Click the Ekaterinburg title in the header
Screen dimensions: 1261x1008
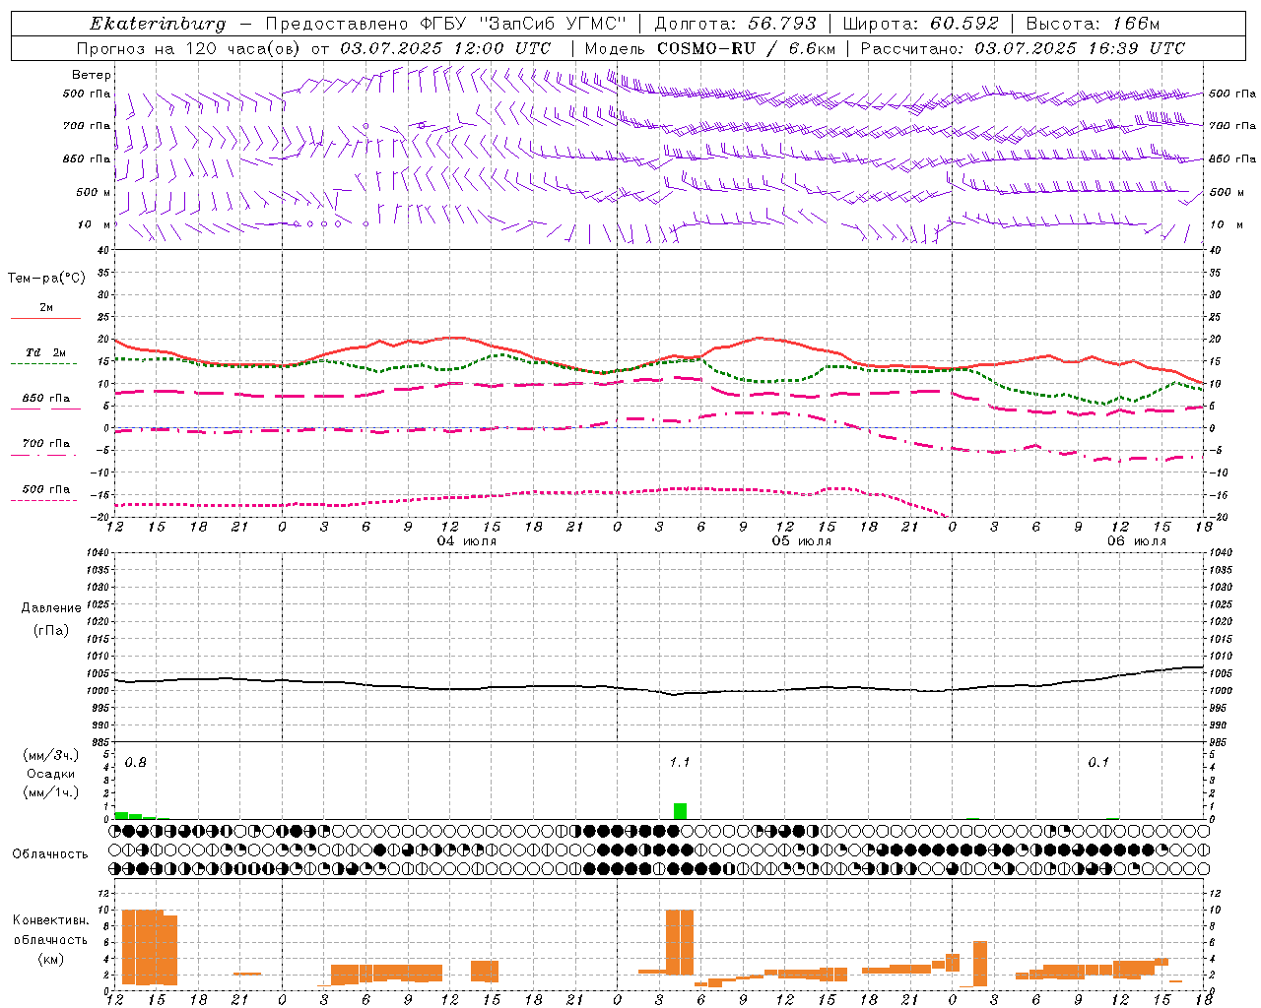158,24
